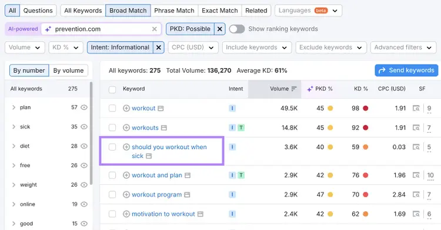Click Transactional intent badge for 'workouts'
Viewport: 441px width, 230px height.
pyautogui.click(x=241, y=128)
